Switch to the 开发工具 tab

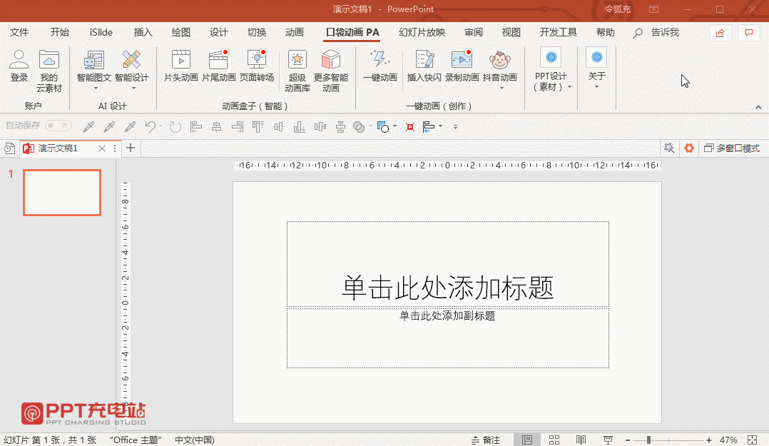point(558,32)
